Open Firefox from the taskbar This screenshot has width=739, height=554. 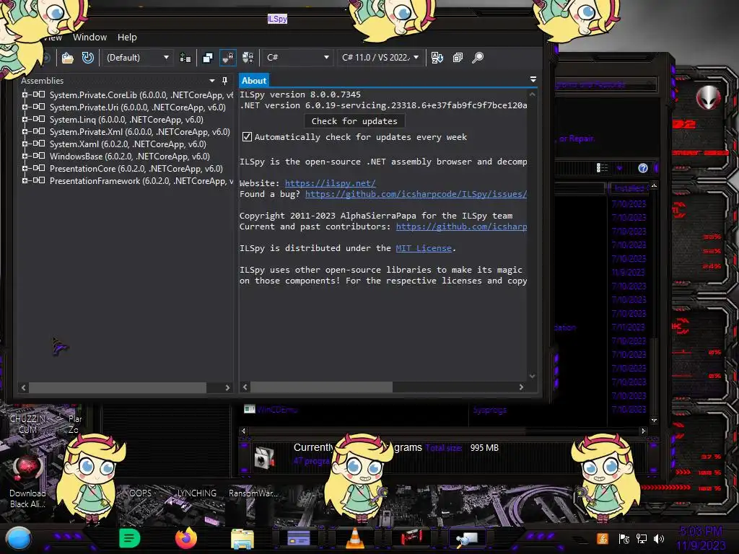(186, 538)
